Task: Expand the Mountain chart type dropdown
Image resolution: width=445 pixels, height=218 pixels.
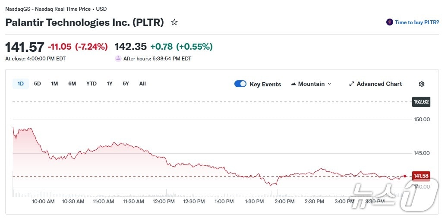Action: pyautogui.click(x=329, y=84)
